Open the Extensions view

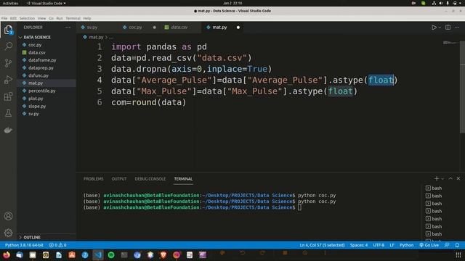[x=8, y=96]
